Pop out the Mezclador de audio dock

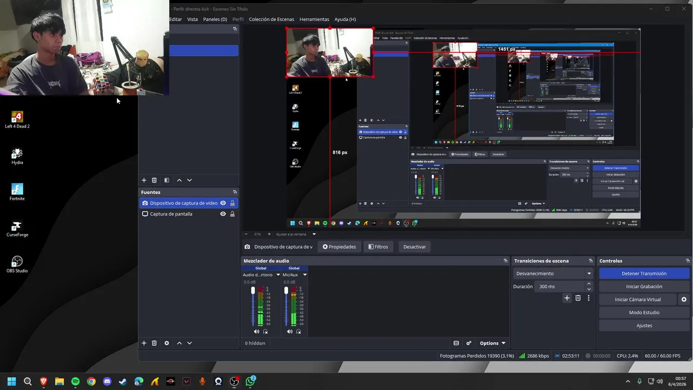pyautogui.click(x=506, y=261)
